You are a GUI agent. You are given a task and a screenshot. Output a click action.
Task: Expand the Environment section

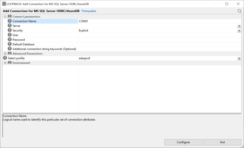(5, 63)
